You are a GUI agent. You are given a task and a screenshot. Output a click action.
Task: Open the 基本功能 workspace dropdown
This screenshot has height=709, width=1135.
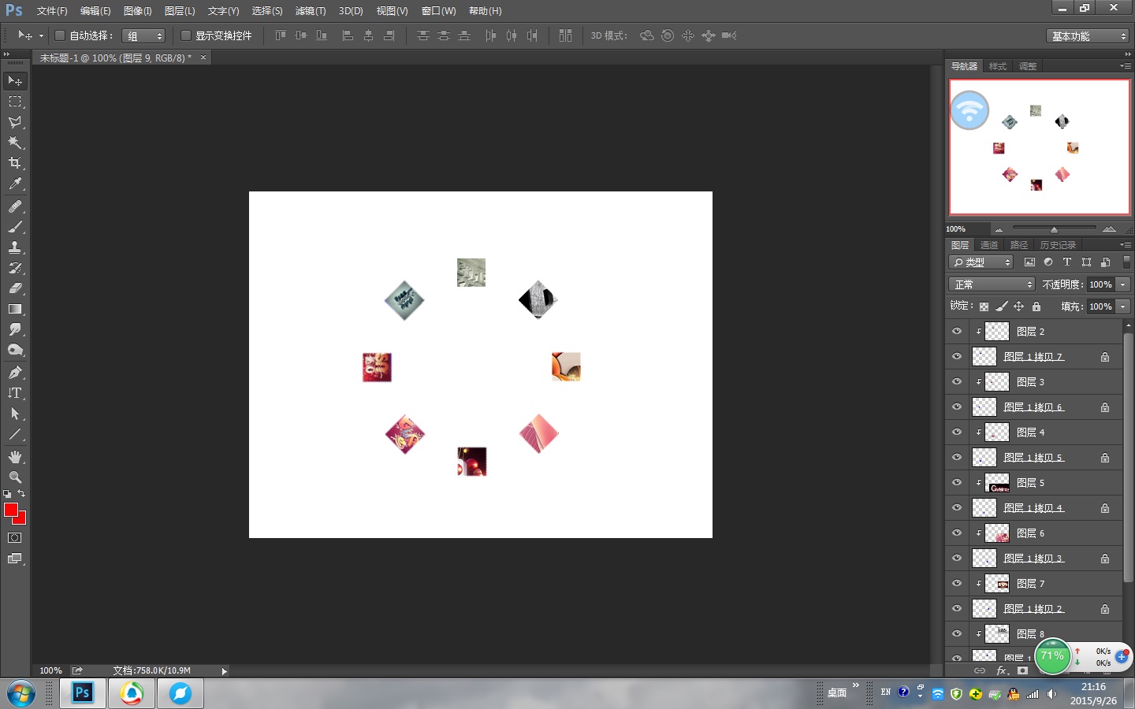1089,36
